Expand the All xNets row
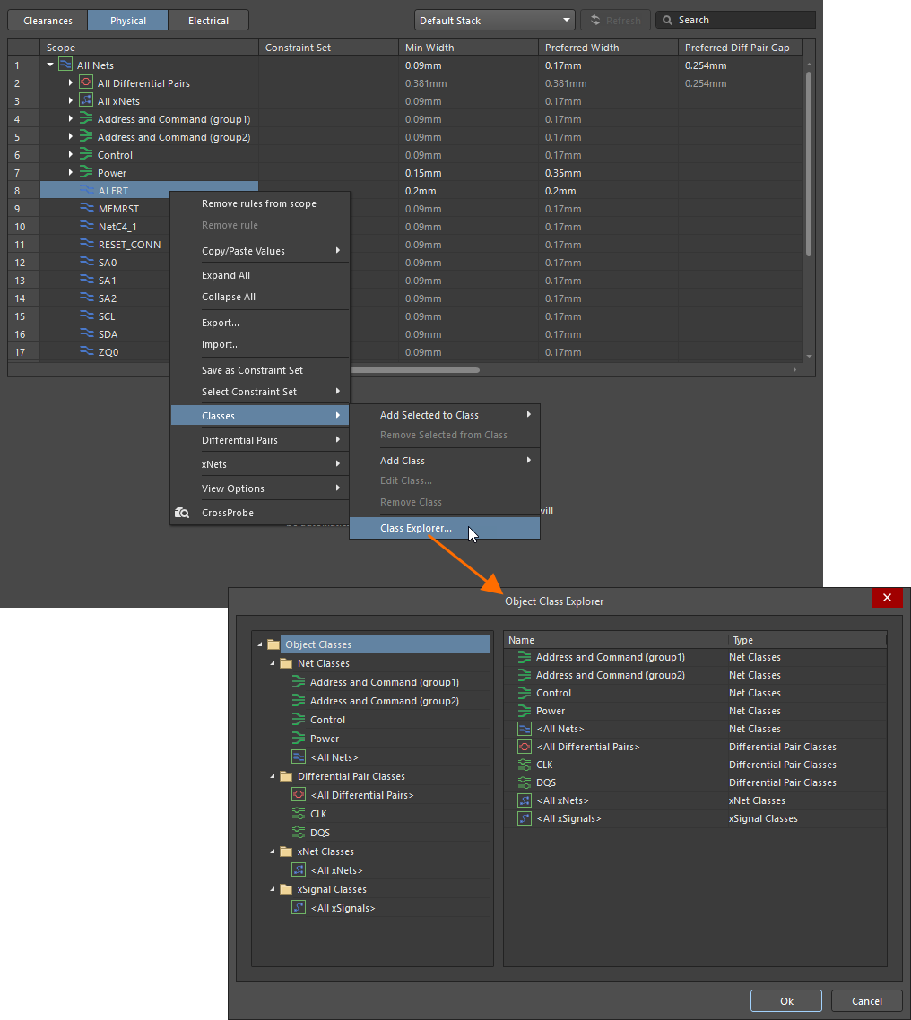The width and height of the screenshot is (911, 1020). pyautogui.click(x=70, y=100)
